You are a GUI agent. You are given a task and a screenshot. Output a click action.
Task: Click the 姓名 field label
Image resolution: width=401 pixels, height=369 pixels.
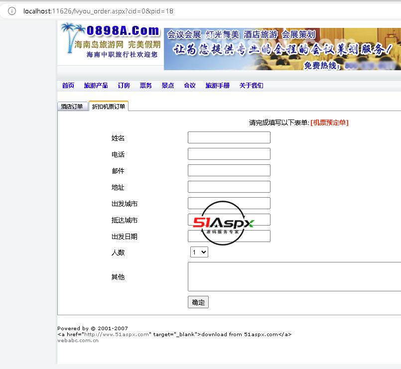click(x=118, y=138)
